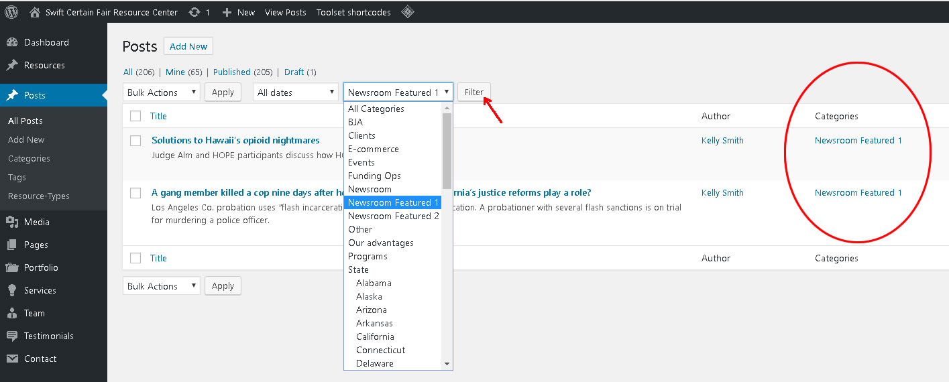Check the Hawaii opioid post checkbox
This screenshot has height=382, width=949.
coord(135,141)
